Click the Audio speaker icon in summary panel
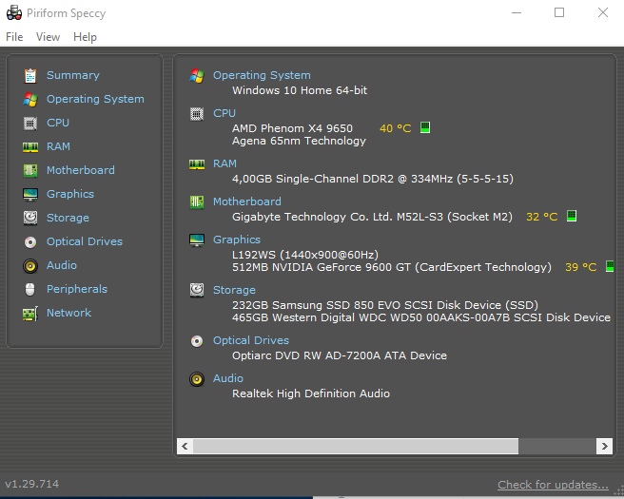The height and width of the screenshot is (499, 624). point(197,379)
